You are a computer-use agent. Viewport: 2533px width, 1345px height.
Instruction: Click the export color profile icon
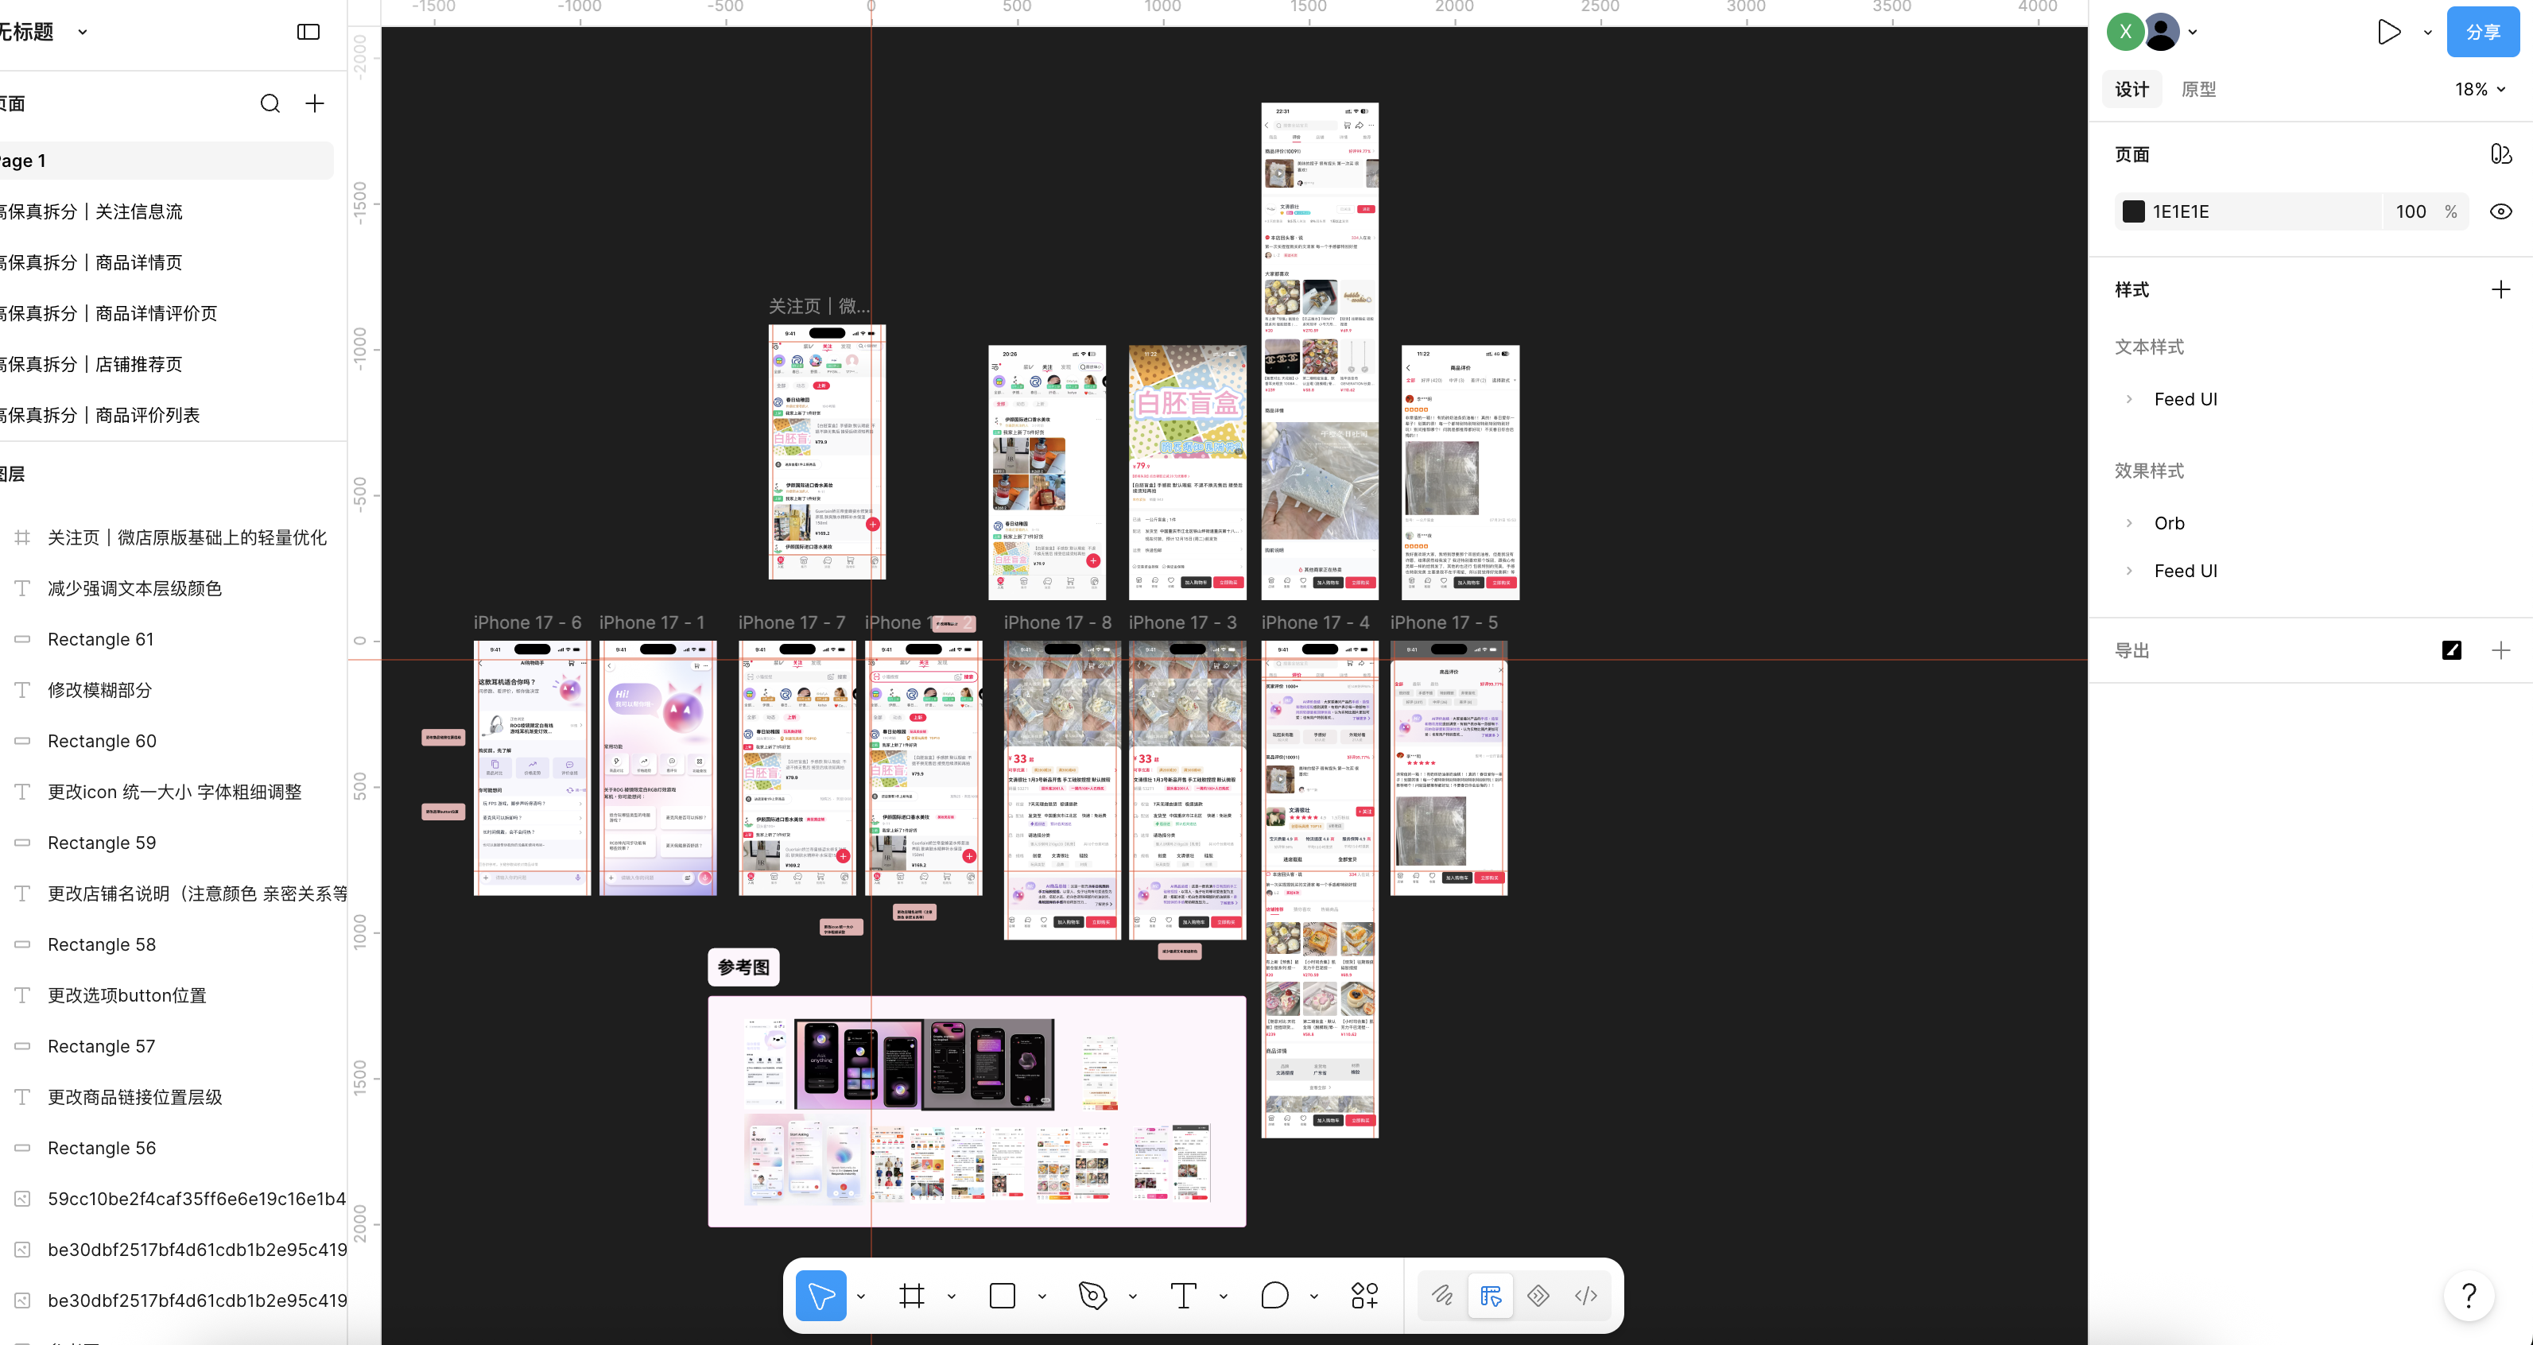2451,650
